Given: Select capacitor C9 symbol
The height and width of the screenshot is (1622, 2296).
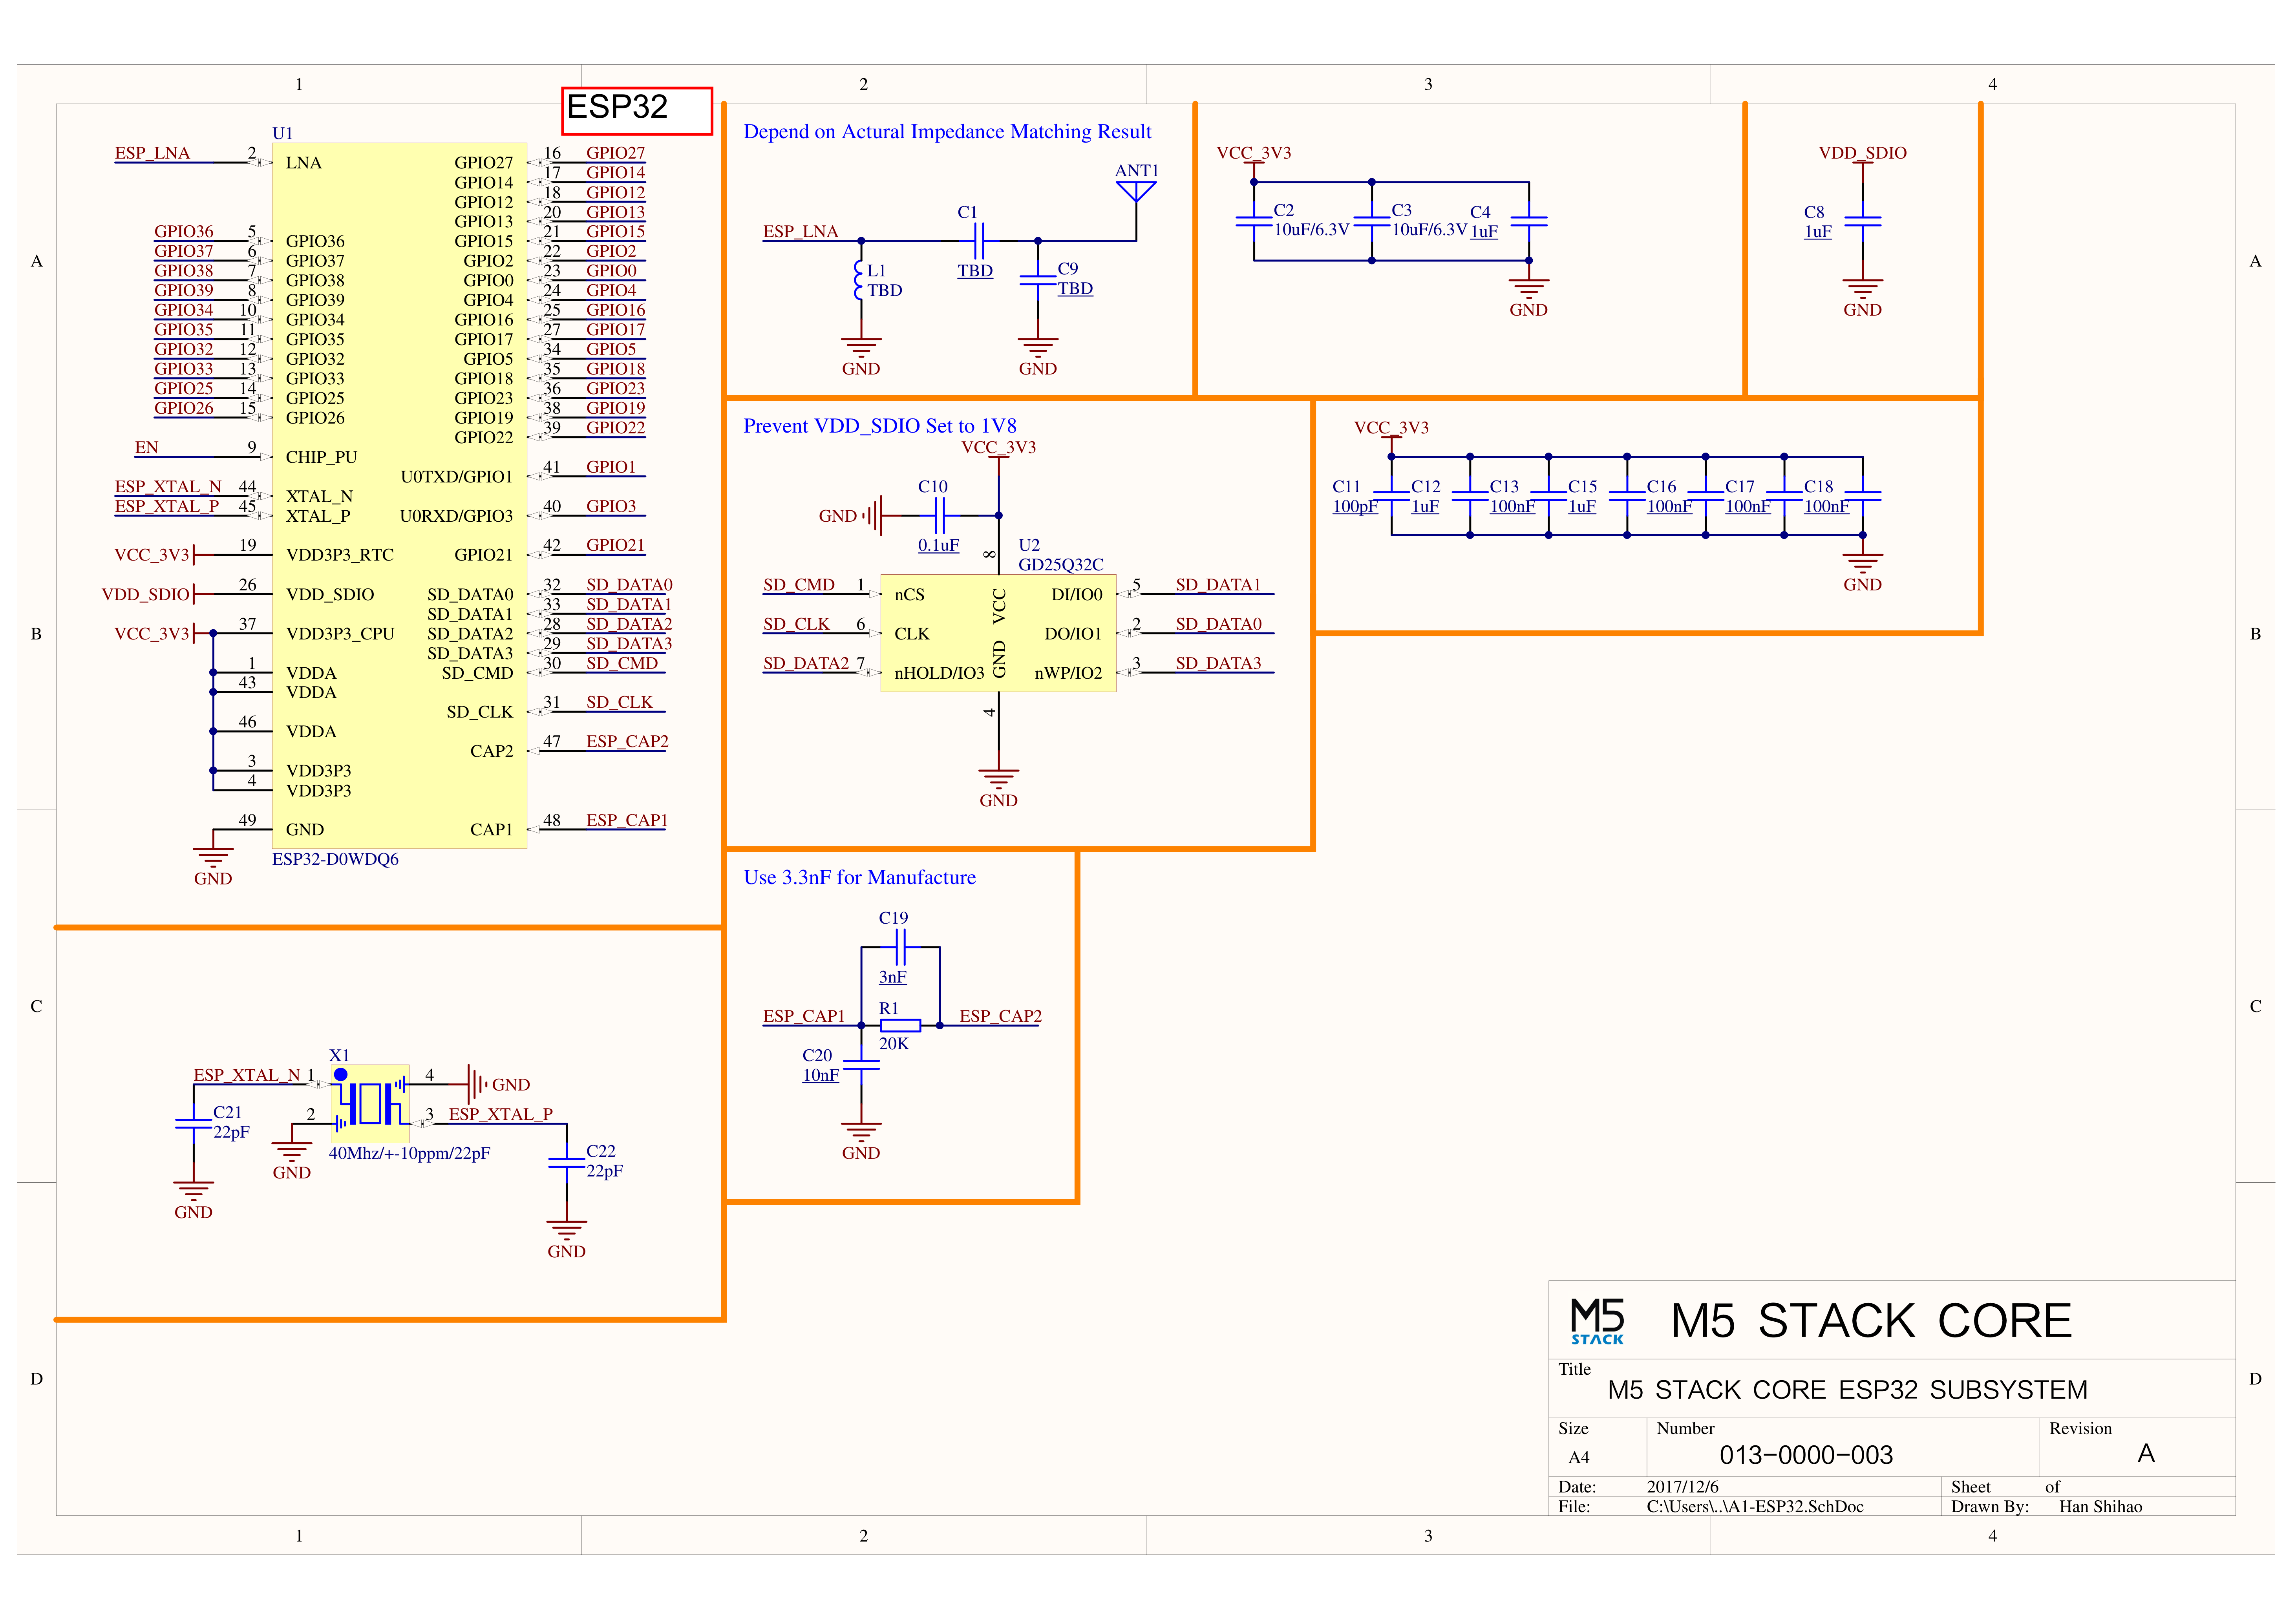Looking at the screenshot, I should pyautogui.click(x=1038, y=279).
